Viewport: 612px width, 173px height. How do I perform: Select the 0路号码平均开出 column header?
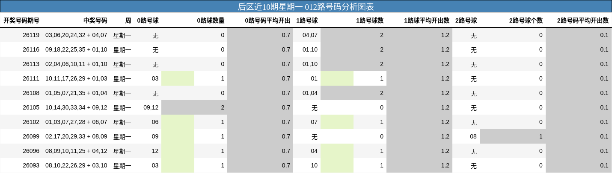pos(267,20)
